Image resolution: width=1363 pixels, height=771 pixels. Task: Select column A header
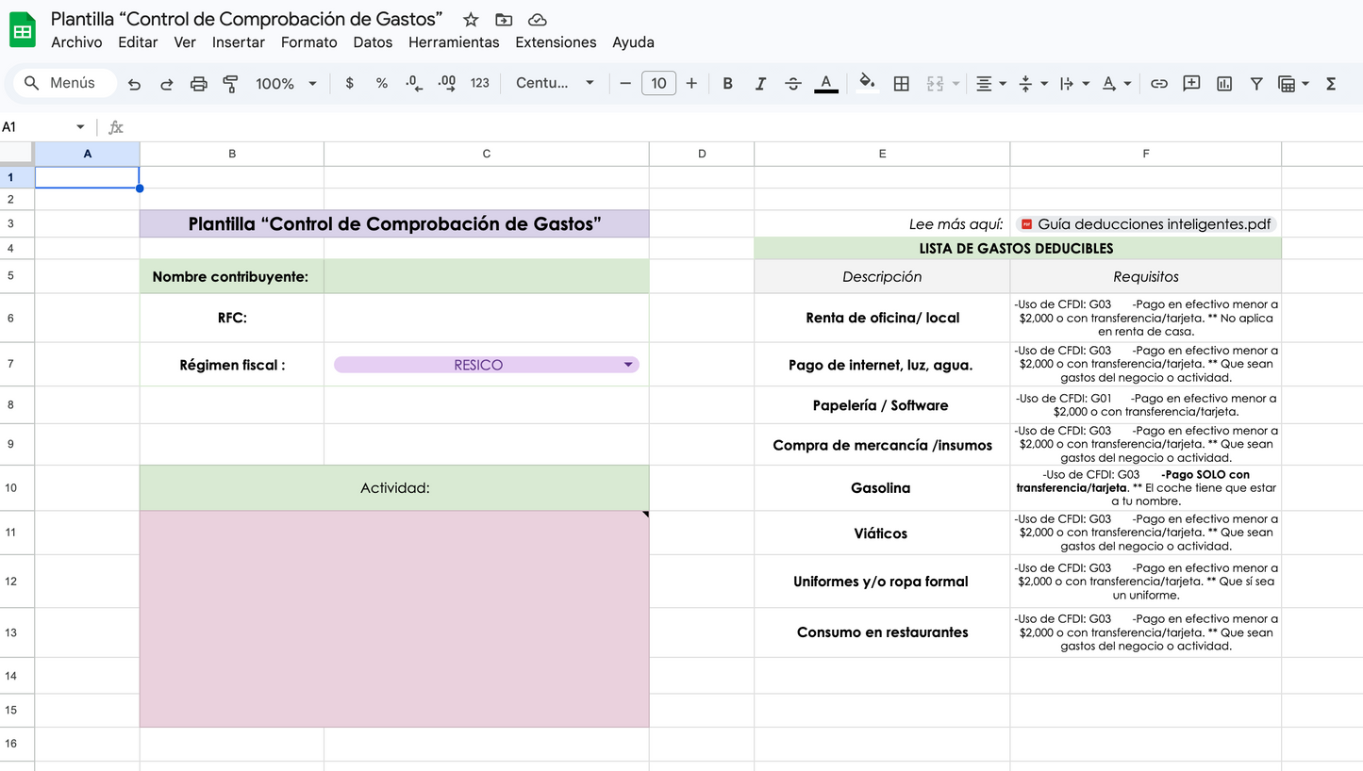(x=87, y=154)
